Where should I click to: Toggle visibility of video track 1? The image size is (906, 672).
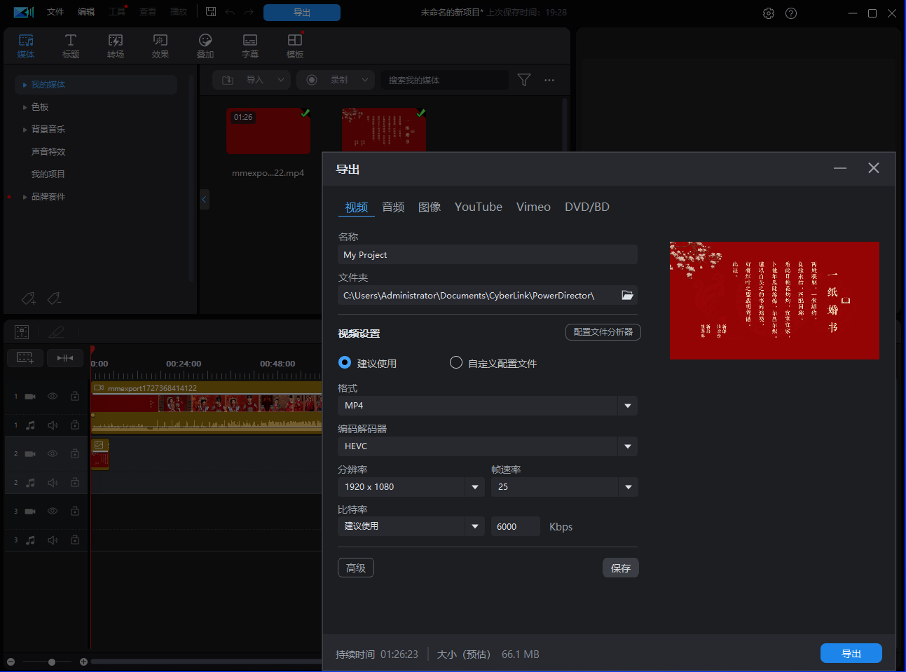(x=53, y=396)
